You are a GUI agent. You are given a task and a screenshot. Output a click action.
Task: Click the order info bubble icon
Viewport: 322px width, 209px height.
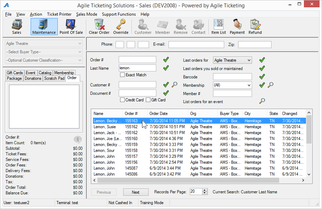pyautogui.click(x=78, y=140)
